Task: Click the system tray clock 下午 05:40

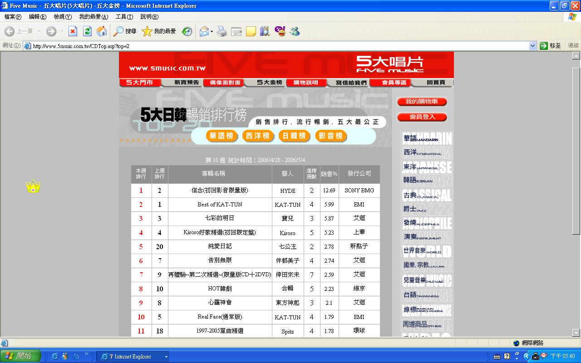Action: 563,356
